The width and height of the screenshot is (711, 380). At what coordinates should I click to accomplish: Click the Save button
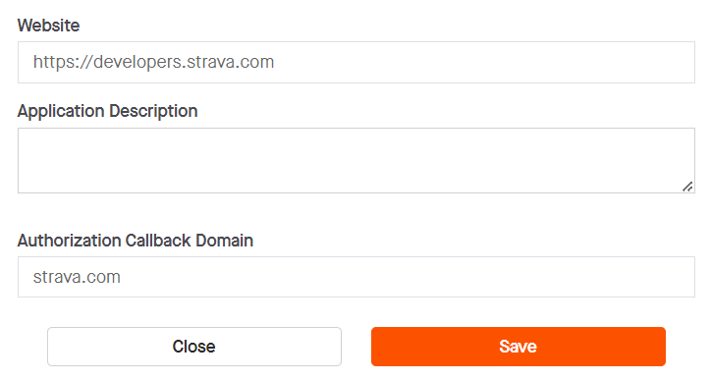coord(519,347)
